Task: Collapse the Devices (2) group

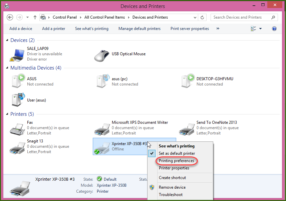Action: [x=7, y=40]
